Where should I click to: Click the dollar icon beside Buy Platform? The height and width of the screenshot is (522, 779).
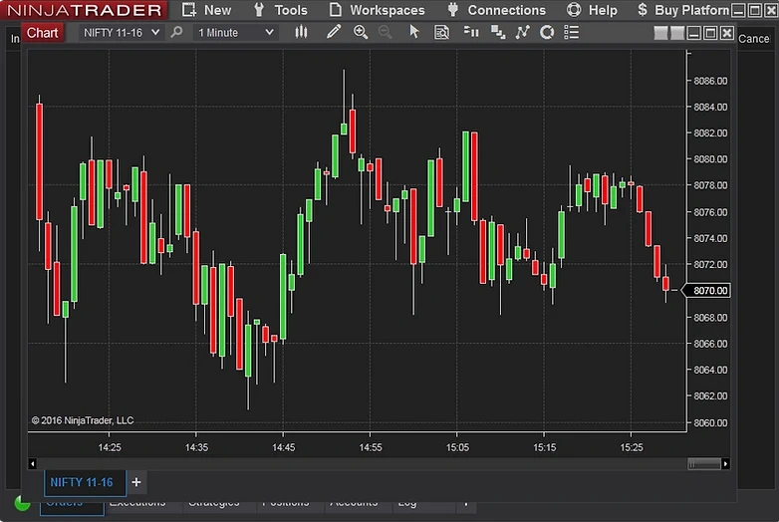click(643, 9)
